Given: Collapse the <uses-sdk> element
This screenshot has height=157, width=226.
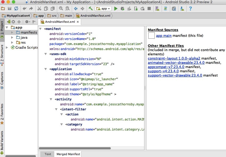Looking at the screenshot, I should [45, 54].
